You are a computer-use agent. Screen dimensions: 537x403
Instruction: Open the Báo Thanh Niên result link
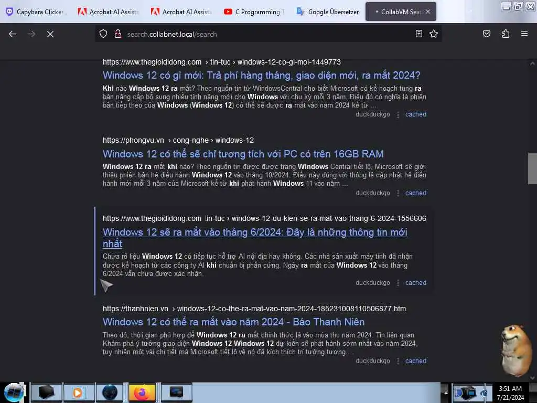click(233, 322)
